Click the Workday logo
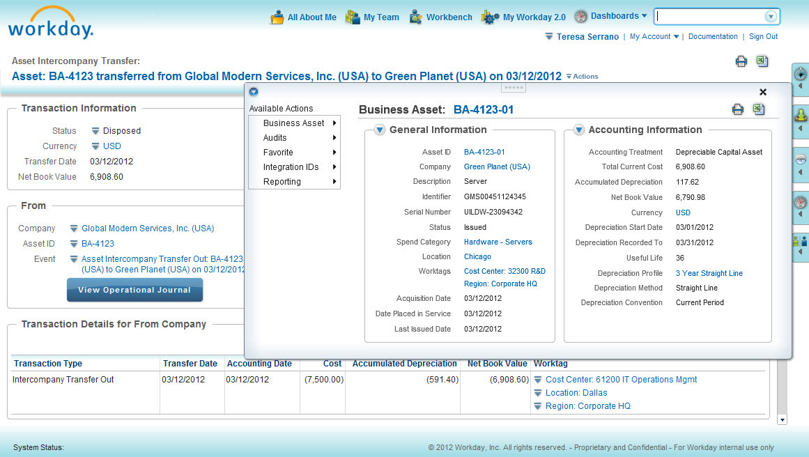 coord(51,23)
